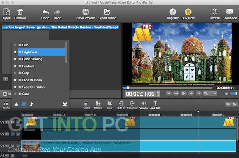Viewport: 239px width, 158px height.
Task: Choose the Glow filter
Action: [x=41, y=94]
